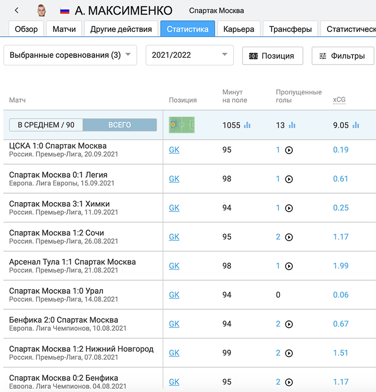Open match Спартак Москва 1:2 Нижний Новгород
This screenshot has width=376, height=392.
click(81, 349)
